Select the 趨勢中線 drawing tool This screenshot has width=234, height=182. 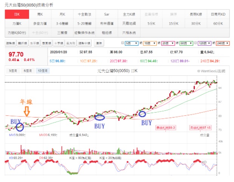84,43
